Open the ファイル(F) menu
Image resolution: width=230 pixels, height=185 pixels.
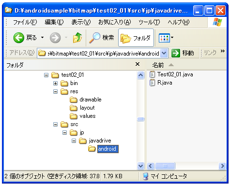[x=25, y=22]
